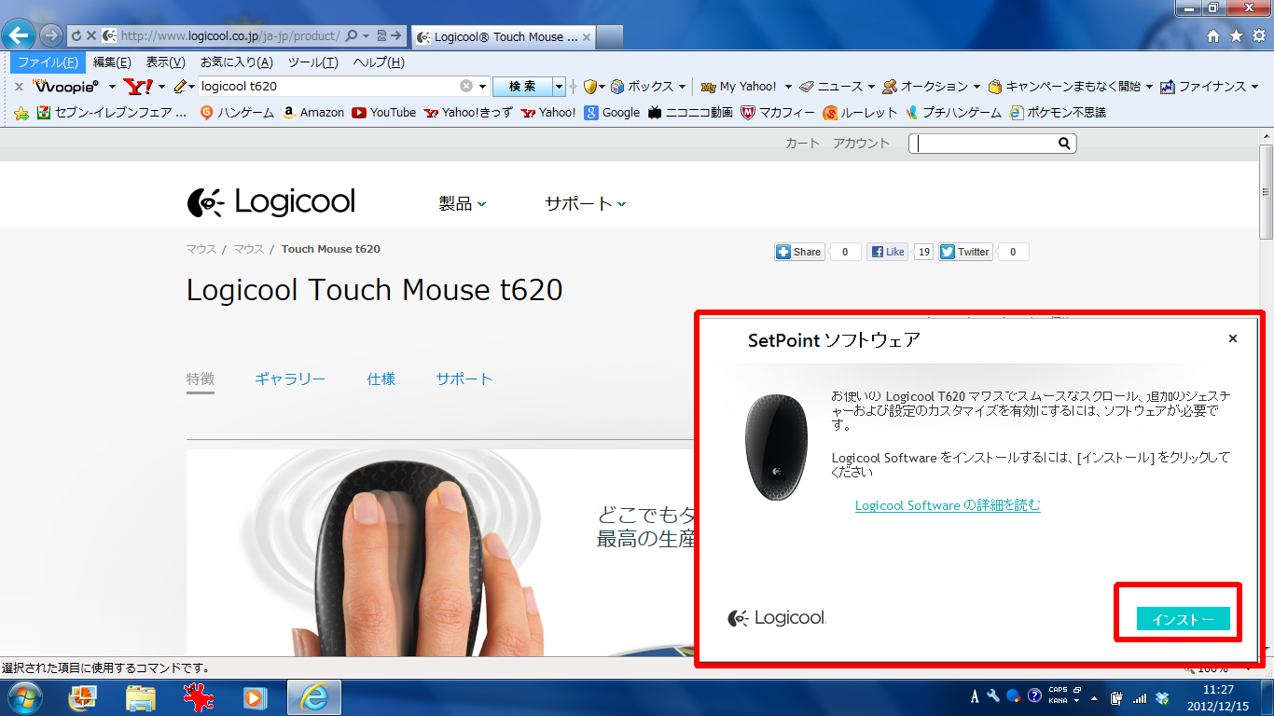Open the browser Home page icon

tap(1213, 36)
